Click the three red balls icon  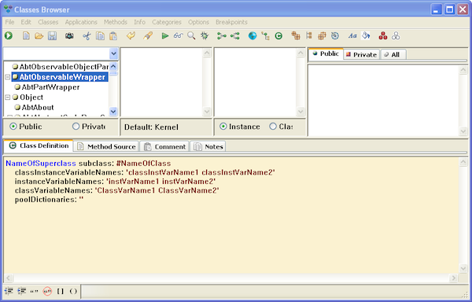coord(383,36)
